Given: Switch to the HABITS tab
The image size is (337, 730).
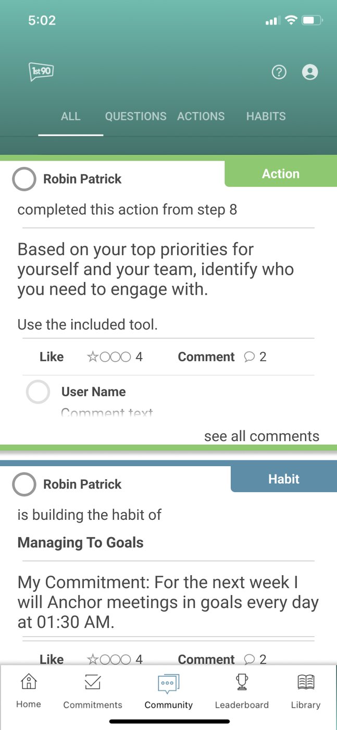Looking at the screenshot, I should coord(266,116).
